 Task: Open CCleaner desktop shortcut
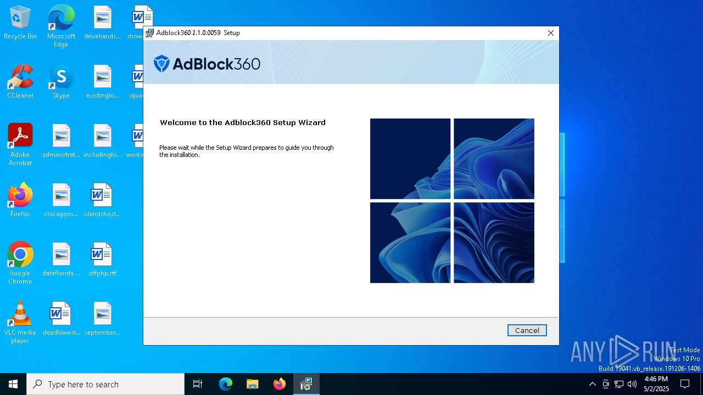[x=20, y=82]
